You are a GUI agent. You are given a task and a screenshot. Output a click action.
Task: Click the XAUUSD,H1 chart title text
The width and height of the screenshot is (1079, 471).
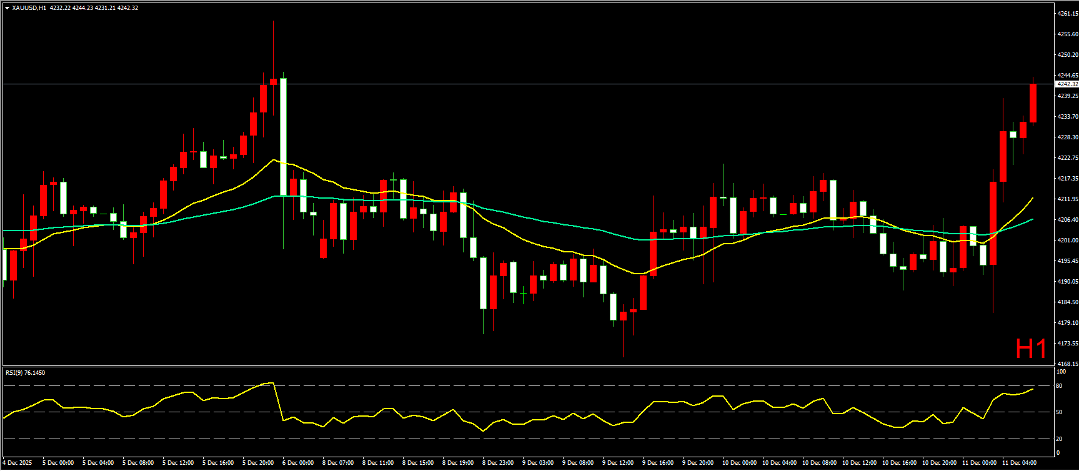coord(29,8)
